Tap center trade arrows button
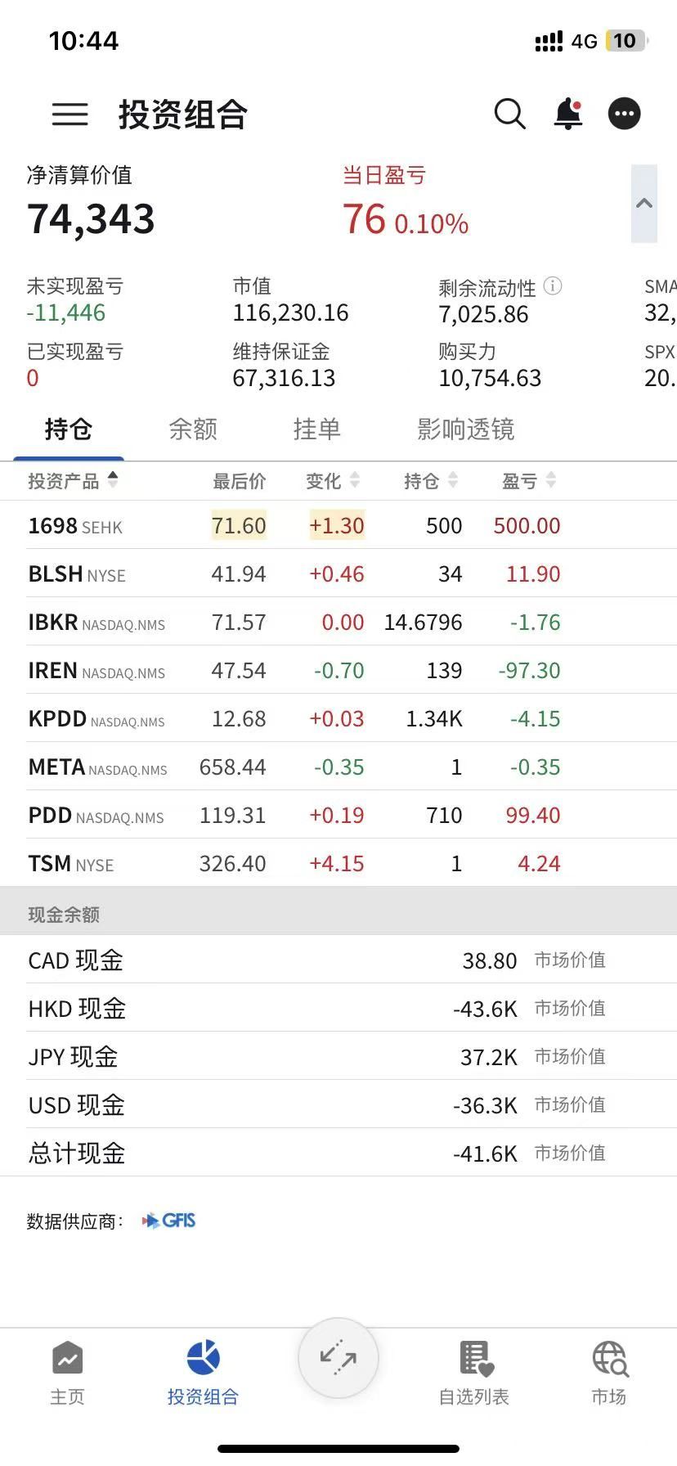Image resolution: width=677 pixels, height=1466 pixels. click(x=338, y=1358)
